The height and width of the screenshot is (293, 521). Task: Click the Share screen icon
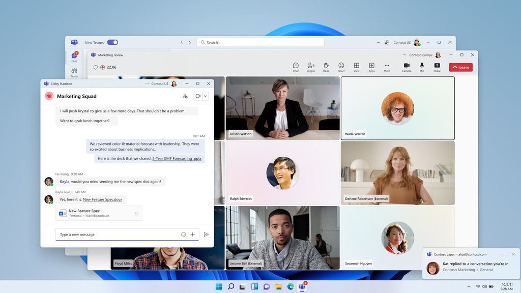pyautogui.click(x=437, y=67)
